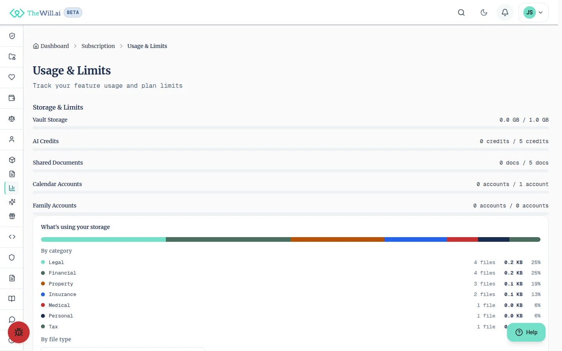Open the locked folder vault icon

point(12,57)
